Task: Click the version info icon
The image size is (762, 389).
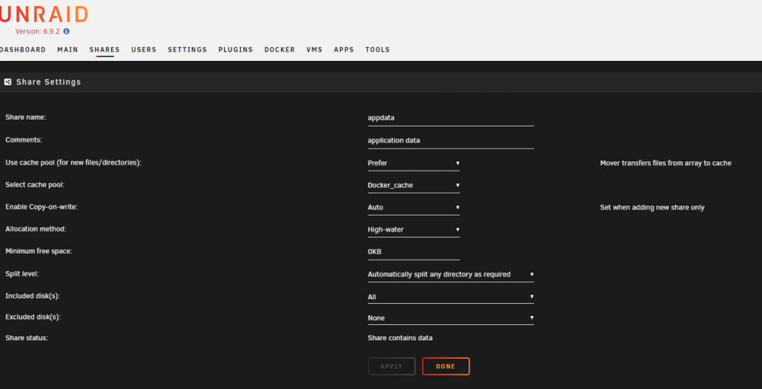Action: 66,31
